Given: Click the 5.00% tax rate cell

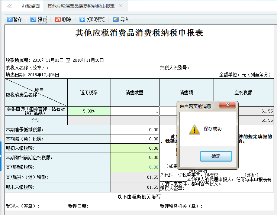Looking at the screenshot, I should pyautogui.click(x=89, y=111).
